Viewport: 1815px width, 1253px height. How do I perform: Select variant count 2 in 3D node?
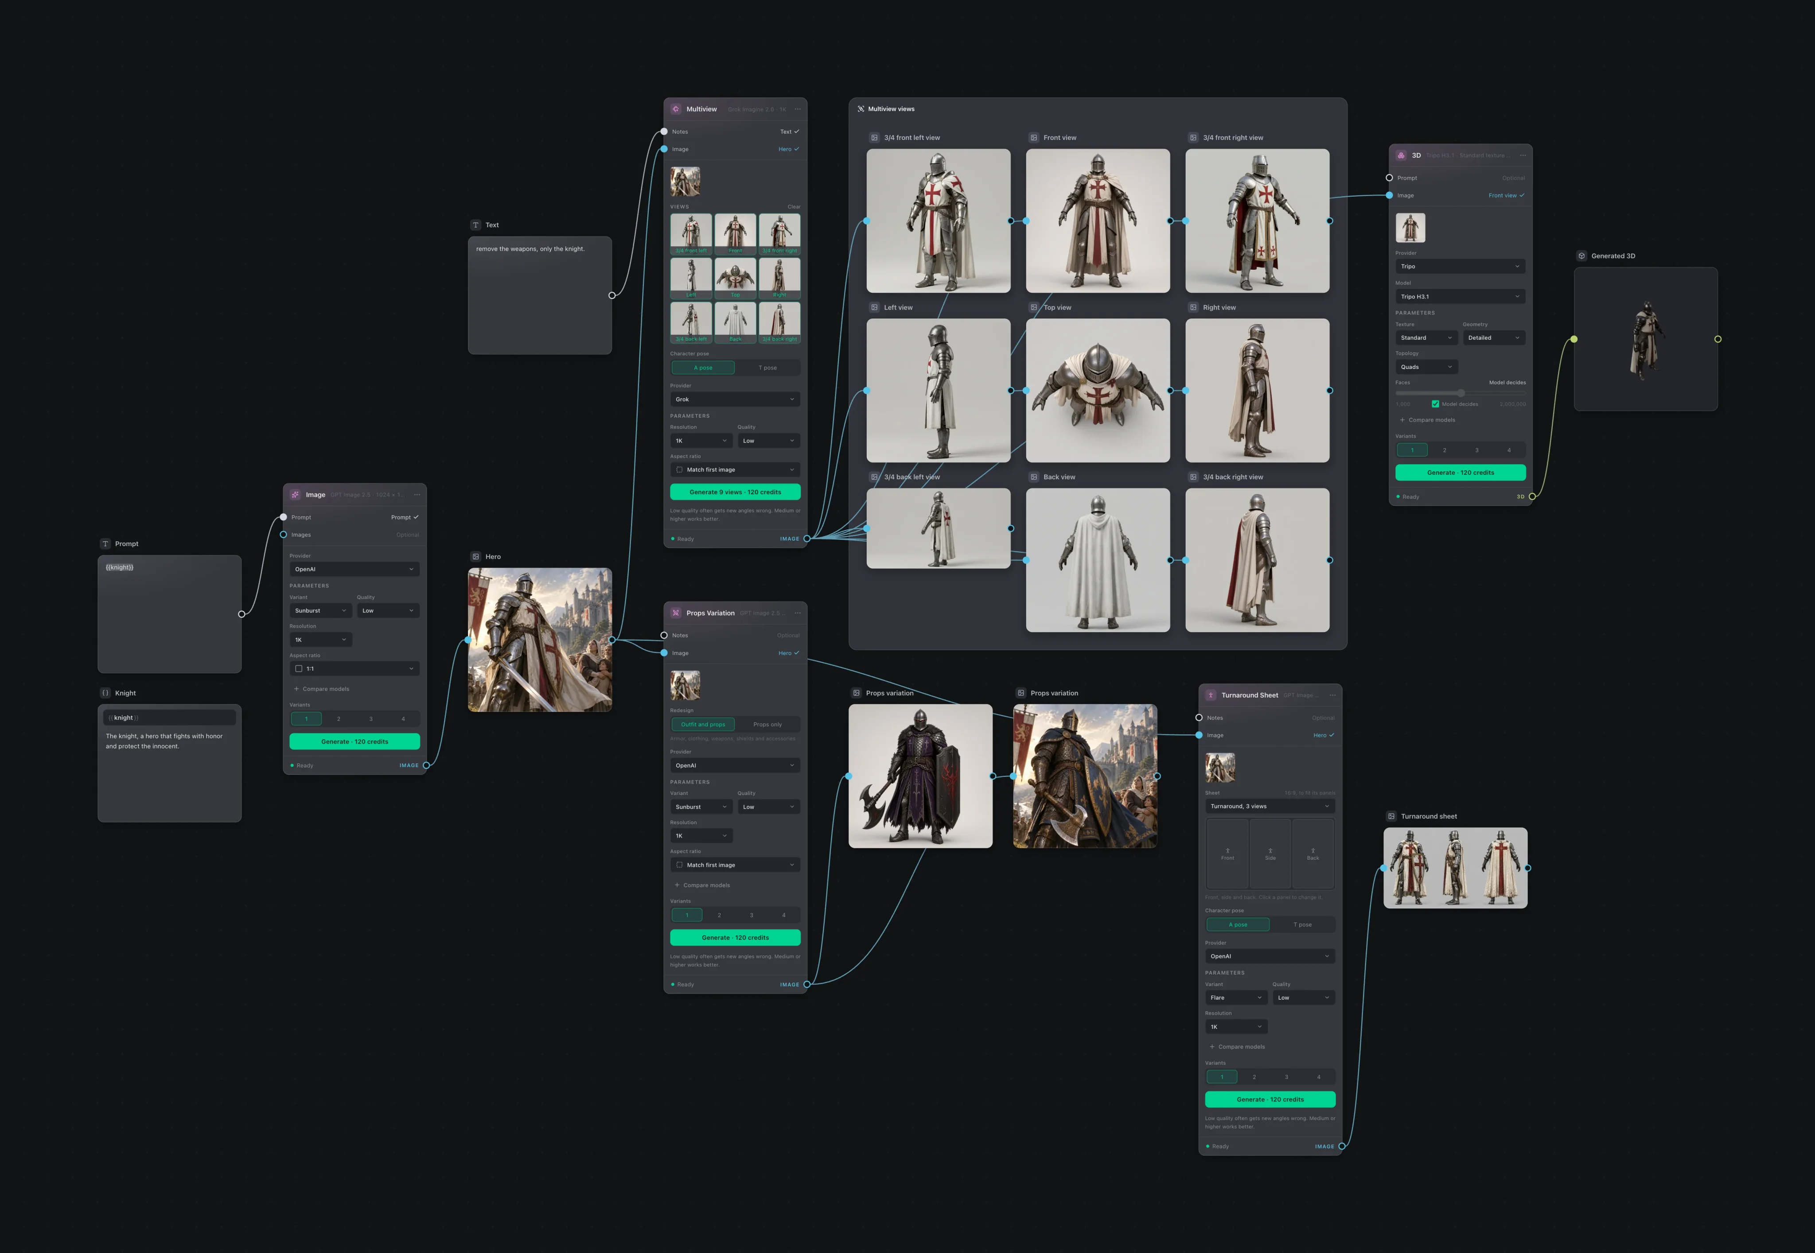click(x=1444, y=450)
